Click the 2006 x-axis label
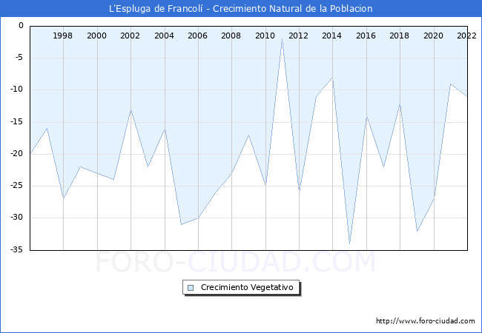This screenshot has width=482, height=333. pyautogui.click(x=197, y=36)
